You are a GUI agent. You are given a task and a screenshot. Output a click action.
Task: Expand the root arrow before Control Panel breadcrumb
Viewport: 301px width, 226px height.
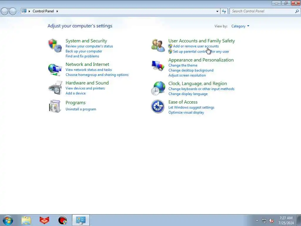tap(29, 11)
